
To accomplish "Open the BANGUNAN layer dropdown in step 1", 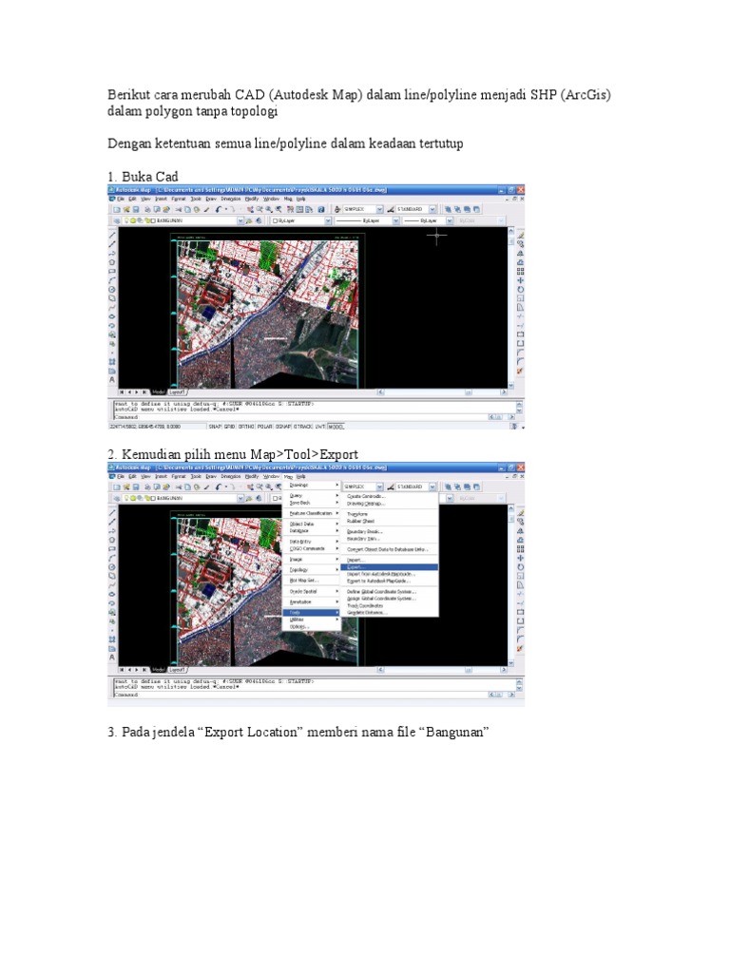I will 240,220.
